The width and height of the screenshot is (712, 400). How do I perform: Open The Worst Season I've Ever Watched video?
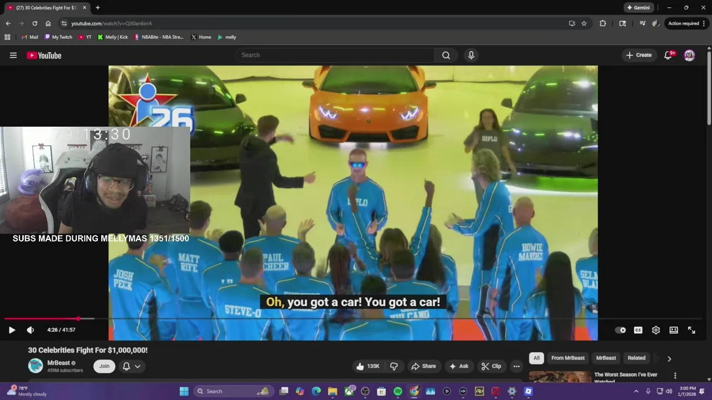pos(626,378)
